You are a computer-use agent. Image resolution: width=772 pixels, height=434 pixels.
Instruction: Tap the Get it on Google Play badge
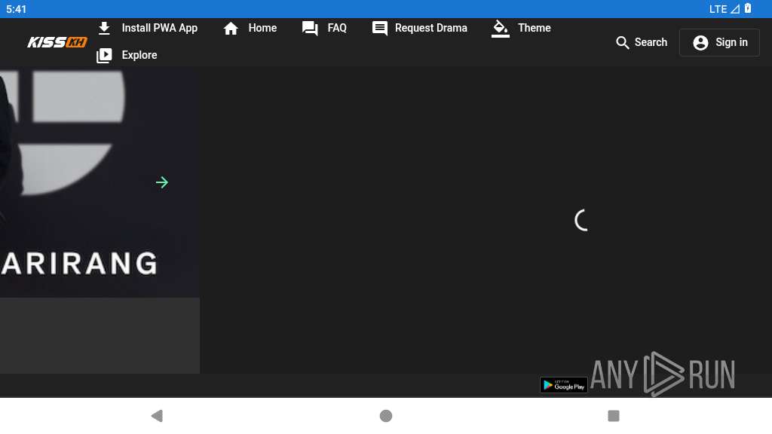click(x=564, y=385)
